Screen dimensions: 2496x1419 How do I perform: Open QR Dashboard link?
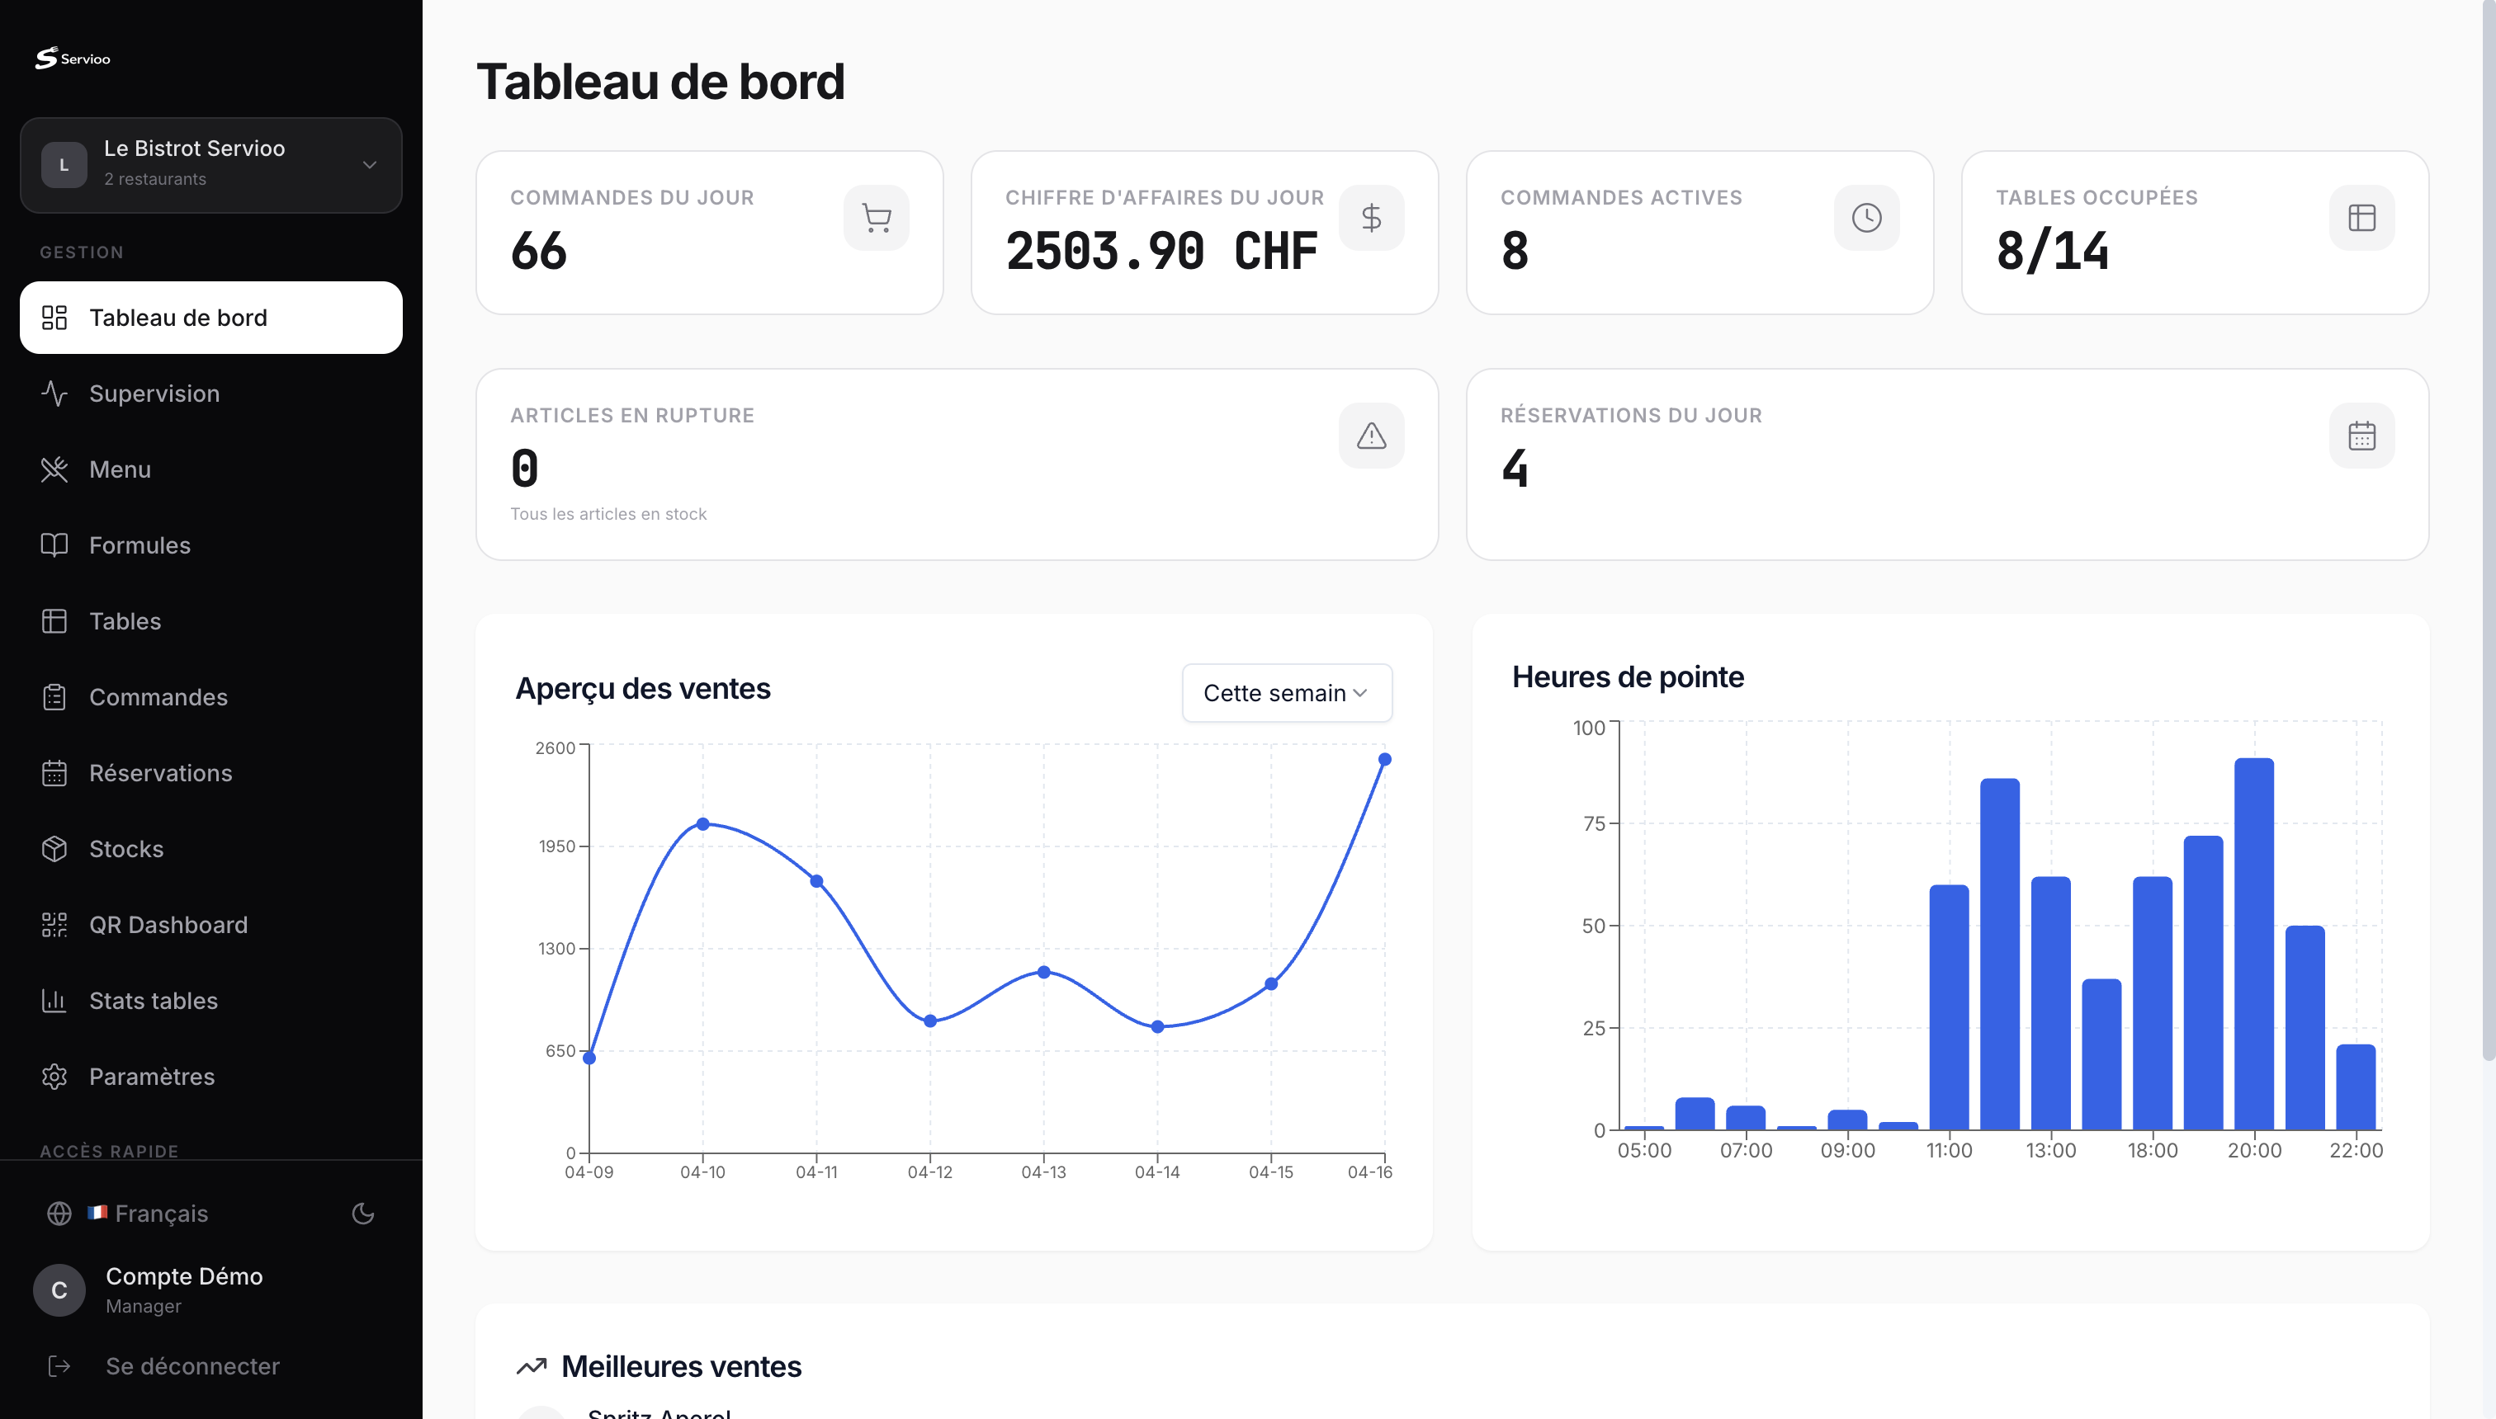click(210, 925)
